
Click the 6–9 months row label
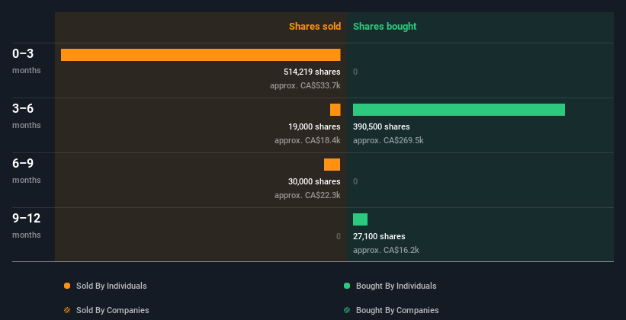coord(27,171)
